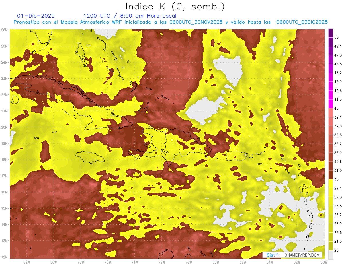
Task: Click the "37.8" colorbar value
Action: [338, 126]
